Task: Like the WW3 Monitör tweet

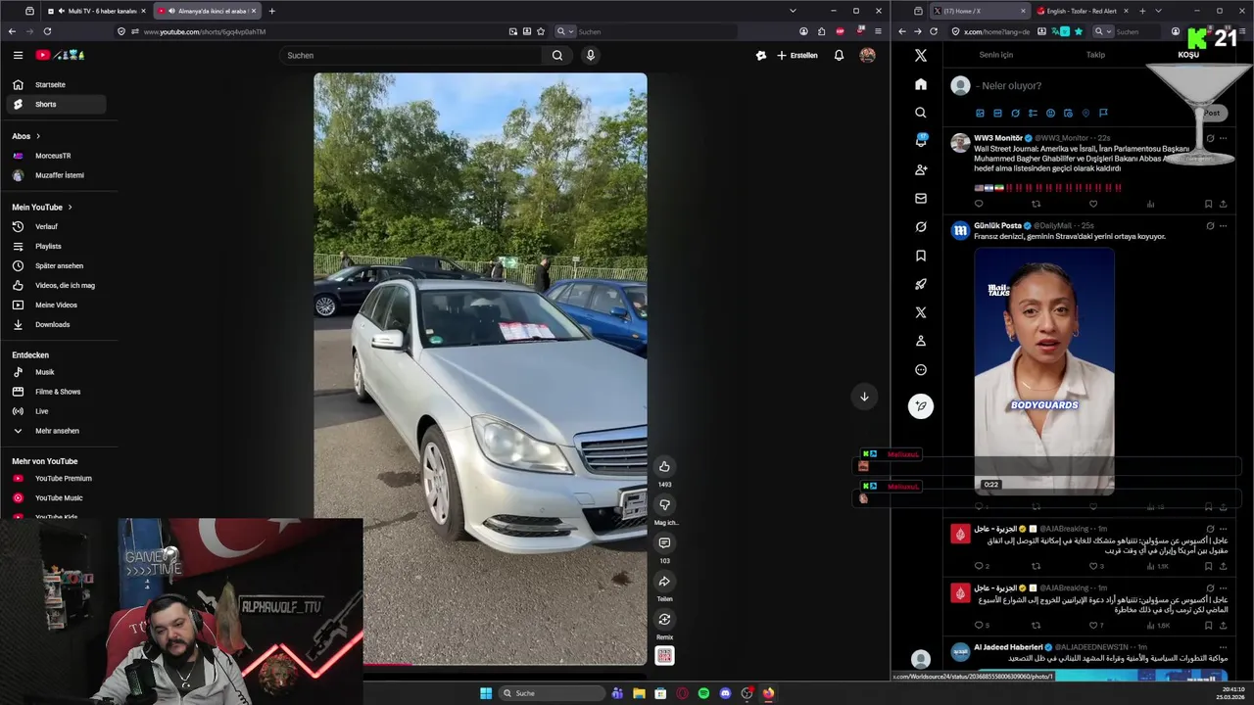Action: tap(1093, 204)
